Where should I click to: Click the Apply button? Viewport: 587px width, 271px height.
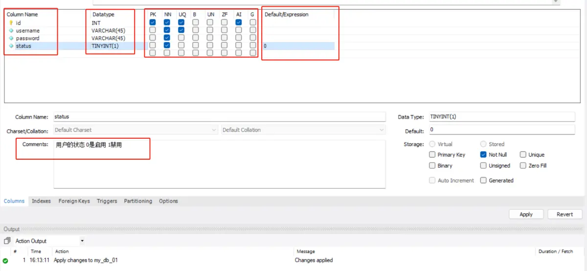point(526,214)
